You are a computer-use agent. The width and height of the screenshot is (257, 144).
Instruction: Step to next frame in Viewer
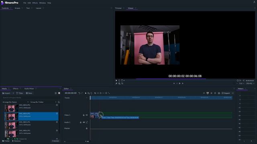[183, 84]
